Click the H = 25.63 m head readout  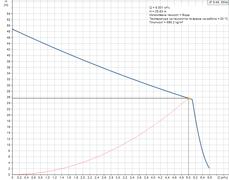[158, 11]
